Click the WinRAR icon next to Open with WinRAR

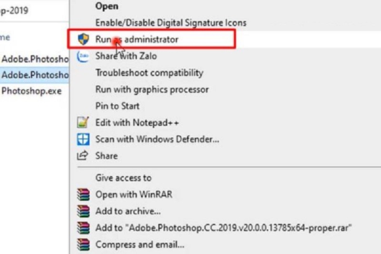83,194
